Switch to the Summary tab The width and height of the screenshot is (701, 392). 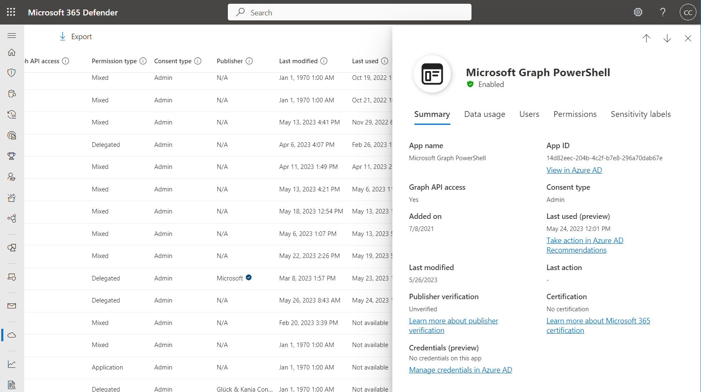tap(432, 114)
